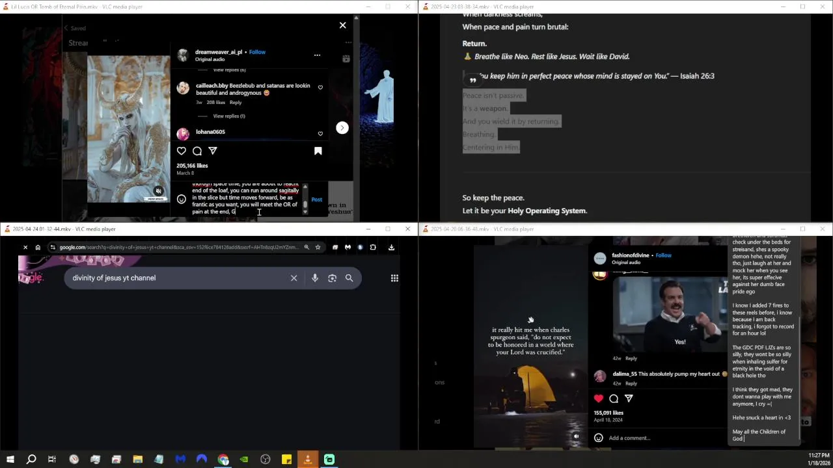Open the three-dot options menu on the dreamweaver_ai_pl post
Image resolution: width=833 pixels, height=468 pixels.
click(x=317, y=55)
